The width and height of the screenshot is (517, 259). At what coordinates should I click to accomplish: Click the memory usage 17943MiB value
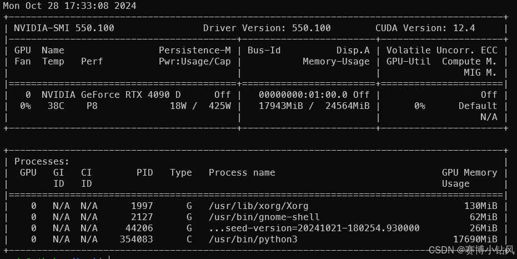281,106
